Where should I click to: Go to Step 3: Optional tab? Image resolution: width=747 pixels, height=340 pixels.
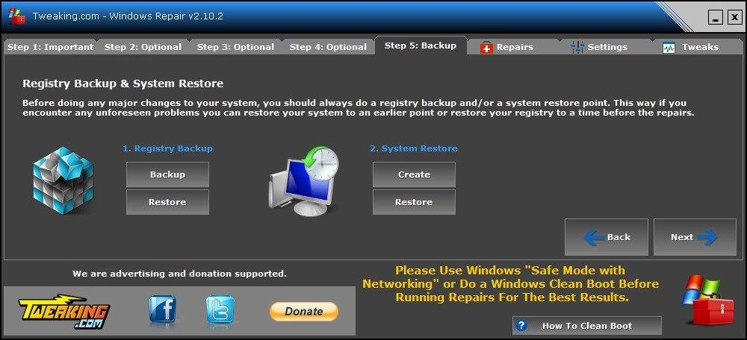tap(235, 47)
